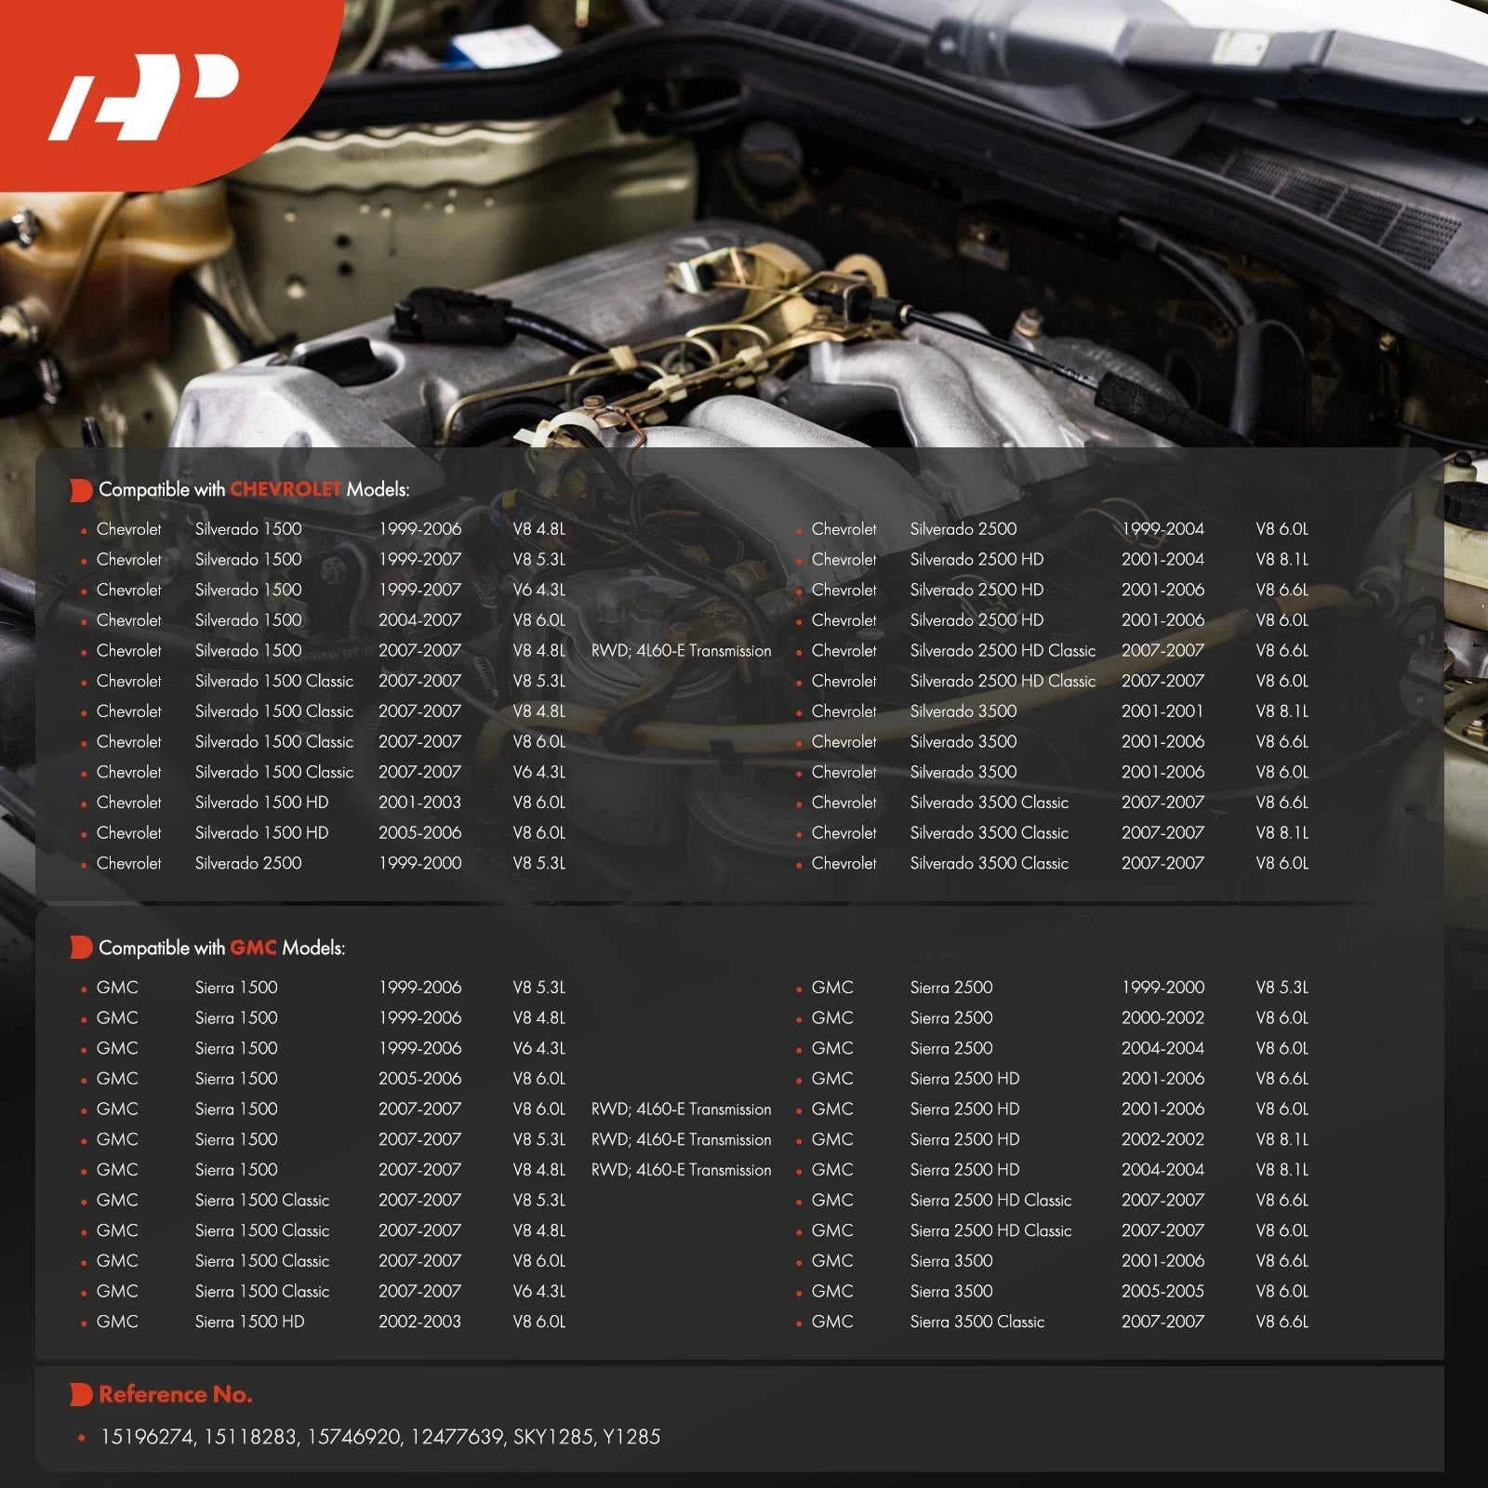Click 'V8 6.6L' in the Sierra 3500 2001-2006 row
Viewport: 1488px width, 1488px height.
tap(1282, 1261)
